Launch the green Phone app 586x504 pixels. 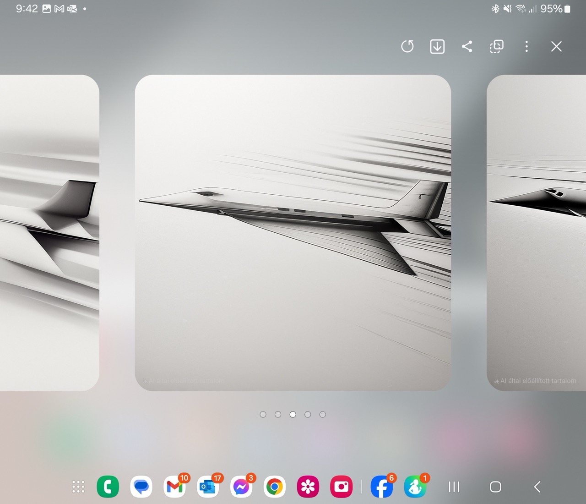click(x=108, y=487)
